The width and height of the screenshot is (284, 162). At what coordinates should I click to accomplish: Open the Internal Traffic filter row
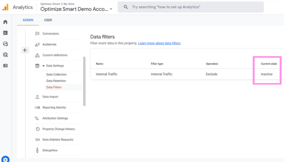[106, 74]
